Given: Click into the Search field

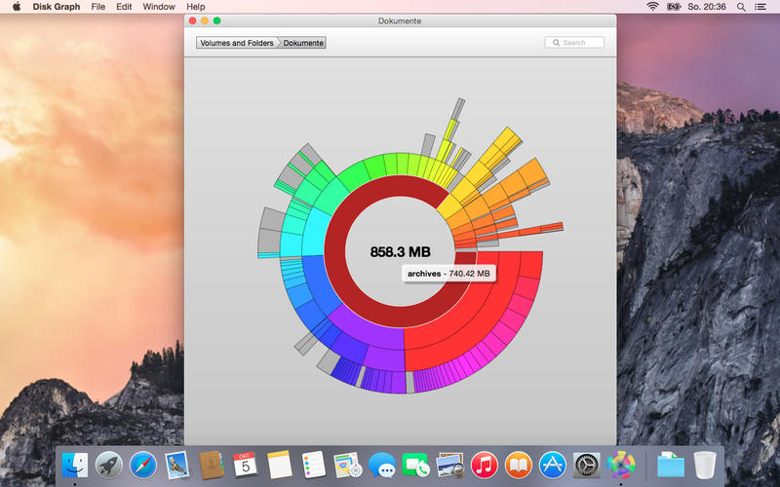Looking at the screenshot, I should click(579, 43).
